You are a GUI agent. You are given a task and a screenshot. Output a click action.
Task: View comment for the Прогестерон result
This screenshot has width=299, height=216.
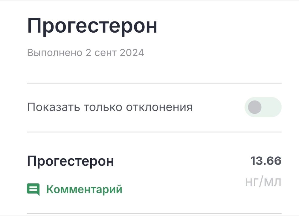coord(84,189)
